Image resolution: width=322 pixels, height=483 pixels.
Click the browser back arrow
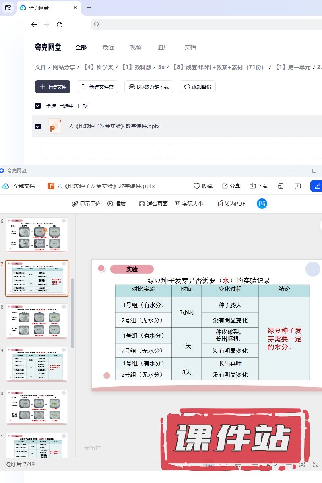34,25
